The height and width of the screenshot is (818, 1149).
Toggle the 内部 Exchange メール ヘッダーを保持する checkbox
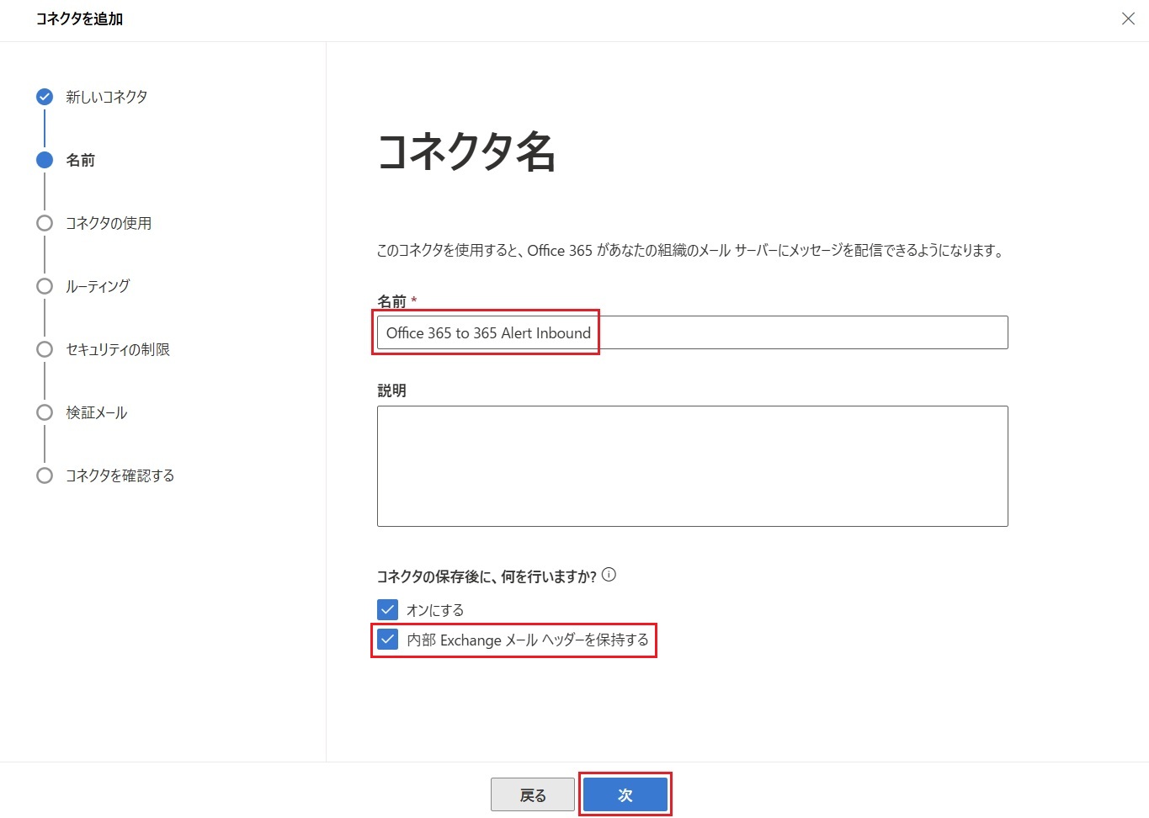[x=387, y=640]
